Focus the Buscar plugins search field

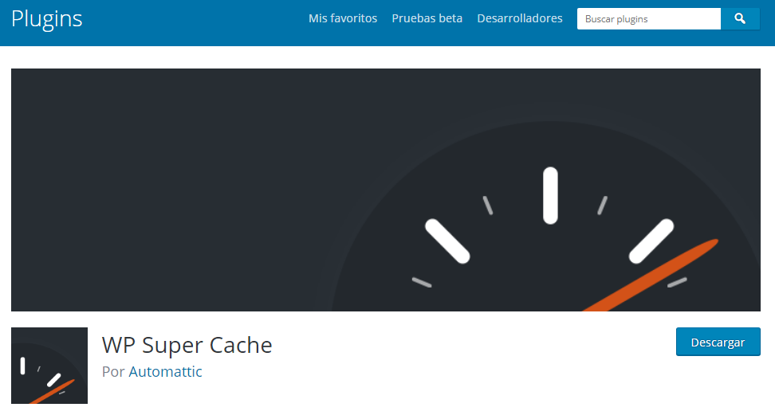pyautogui.click(x=648, y=19)
